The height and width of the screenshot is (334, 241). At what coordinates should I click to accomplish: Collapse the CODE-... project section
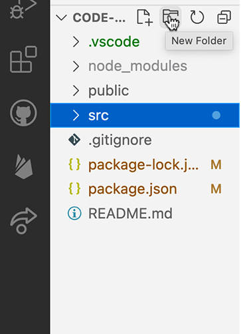(61, 18)
